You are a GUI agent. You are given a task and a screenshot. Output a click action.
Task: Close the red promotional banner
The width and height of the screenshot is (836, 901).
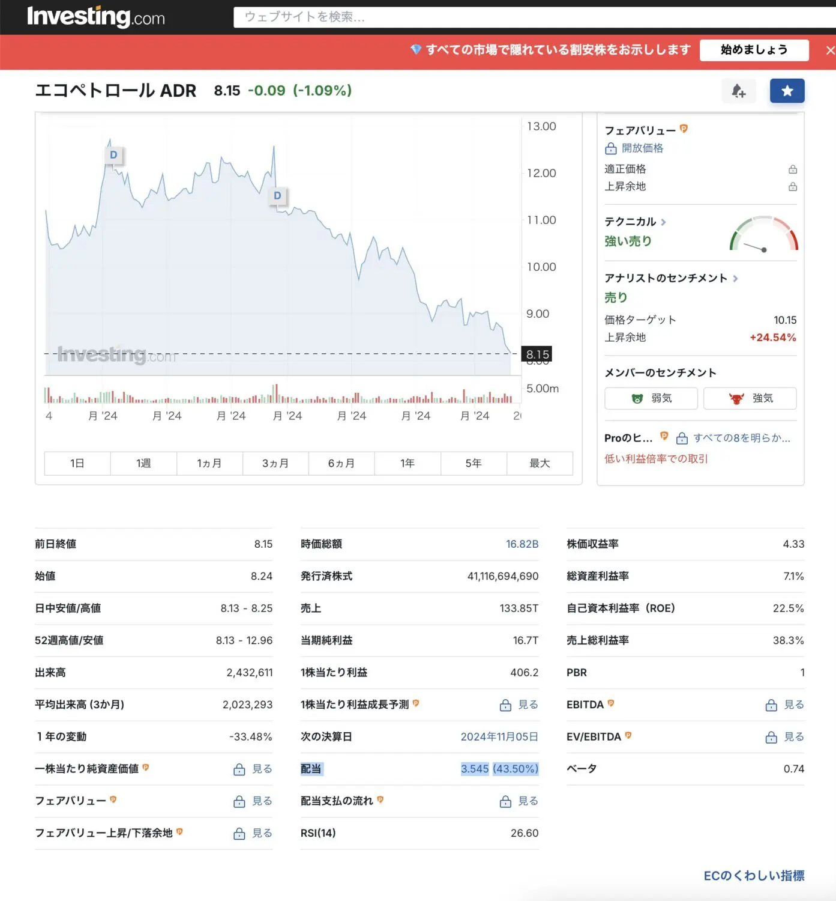coord(829,50)
